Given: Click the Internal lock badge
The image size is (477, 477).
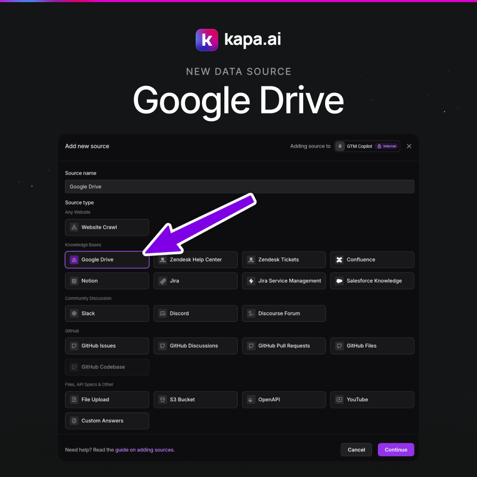Looking at the screenshot, I should (386, 147).
